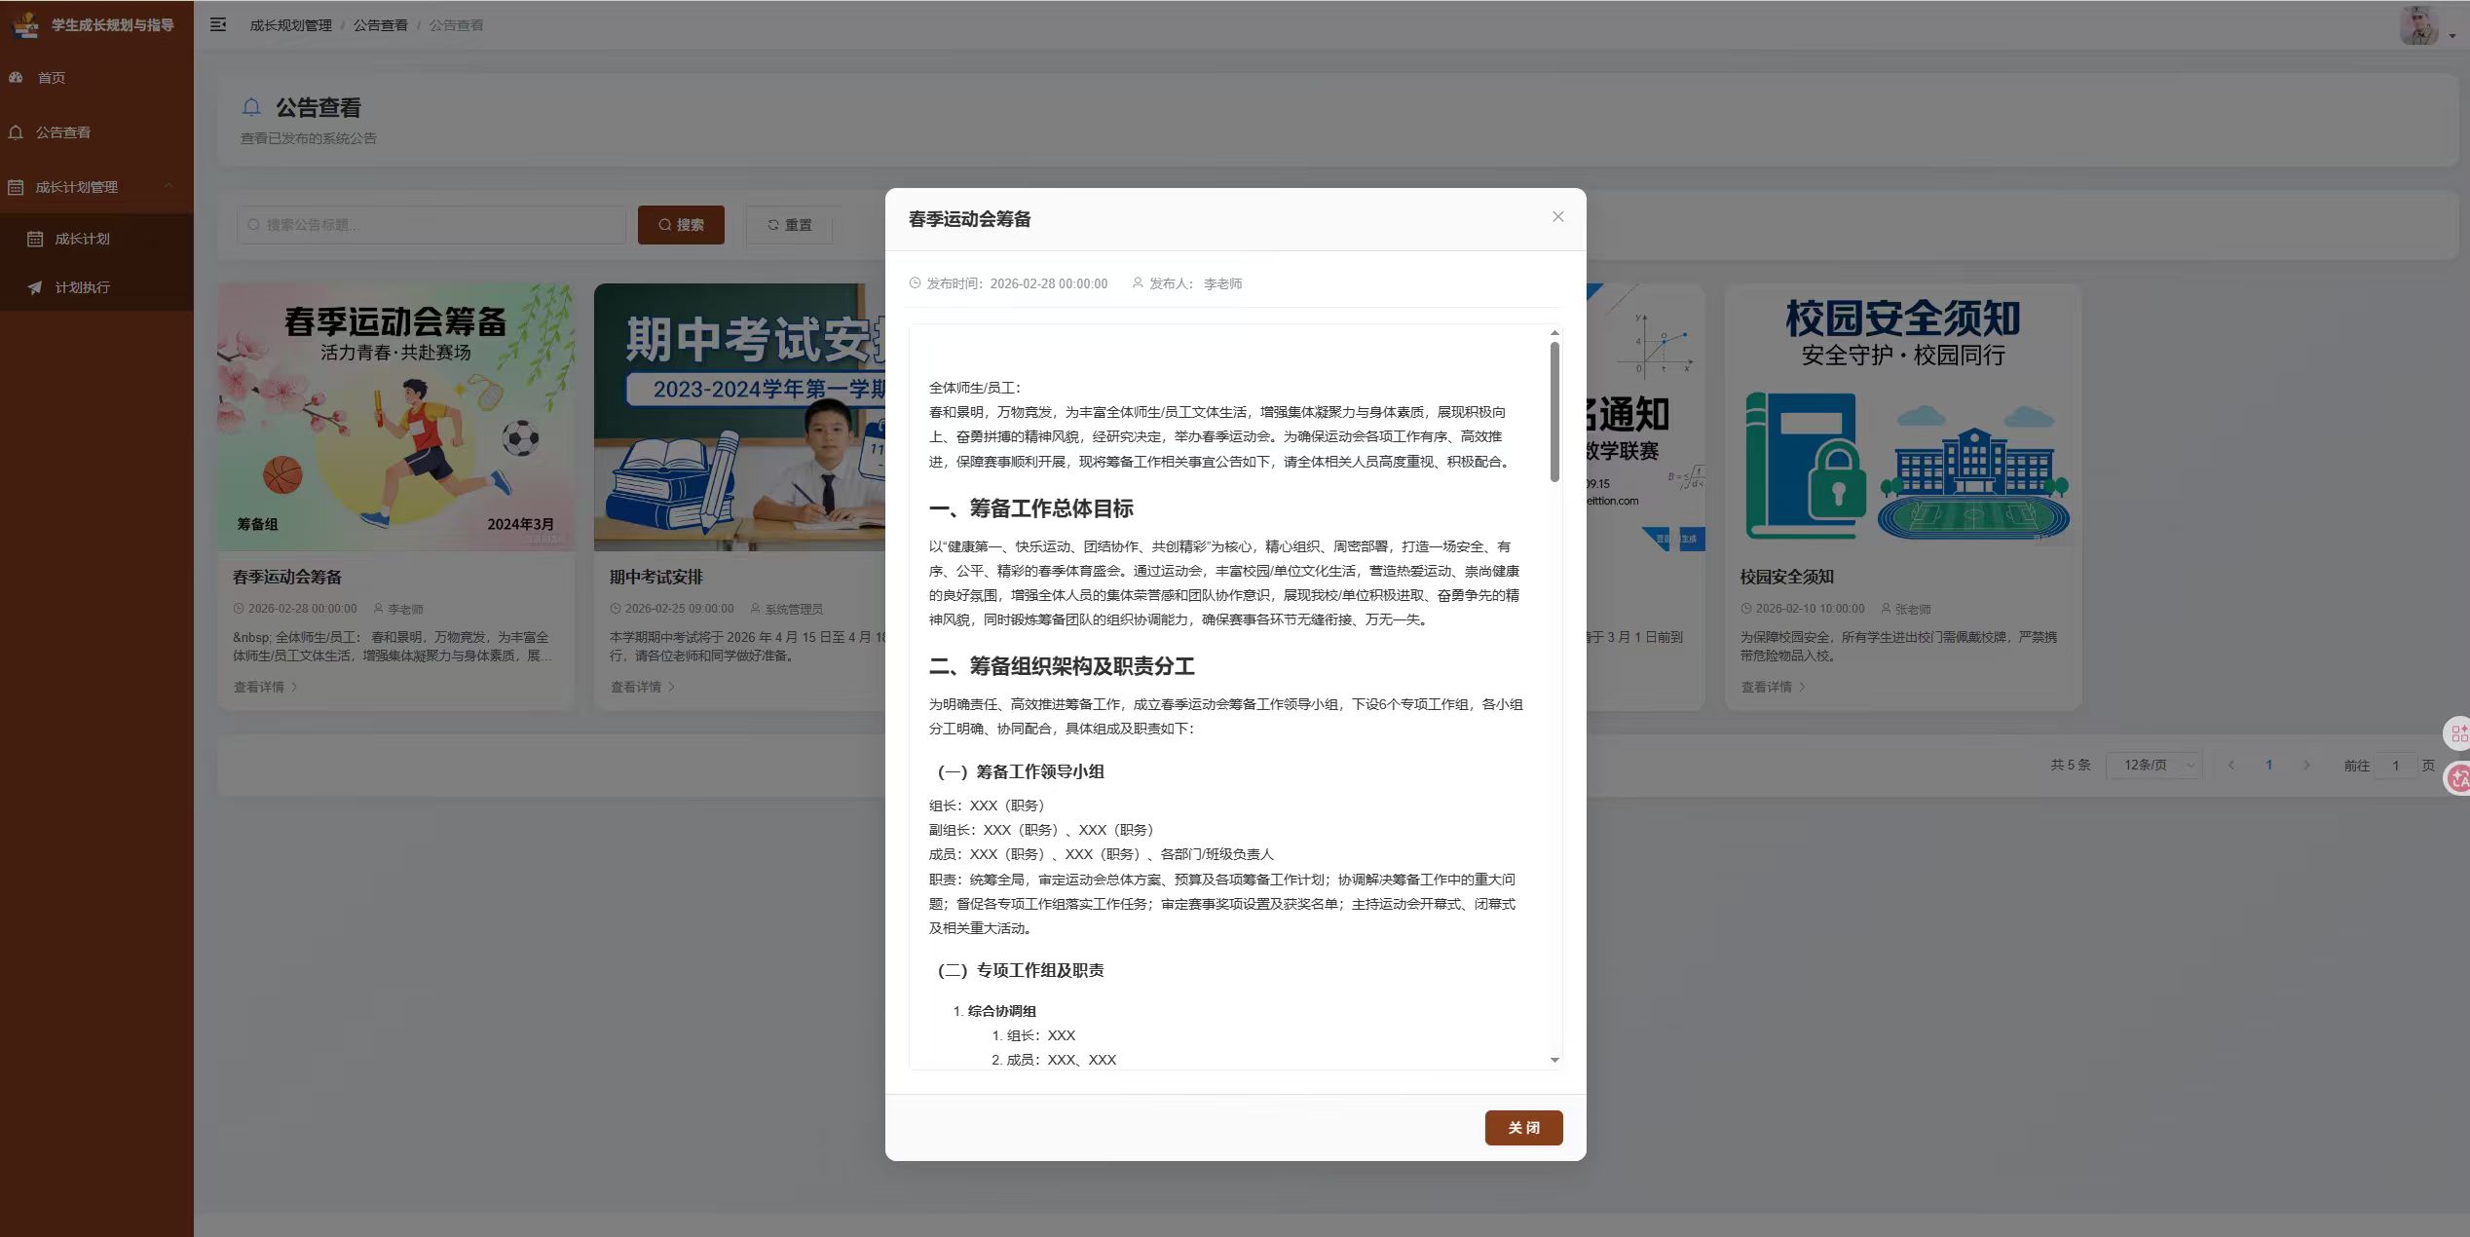Click the bell icon beside 公告查看 page heading

point(251,107)
